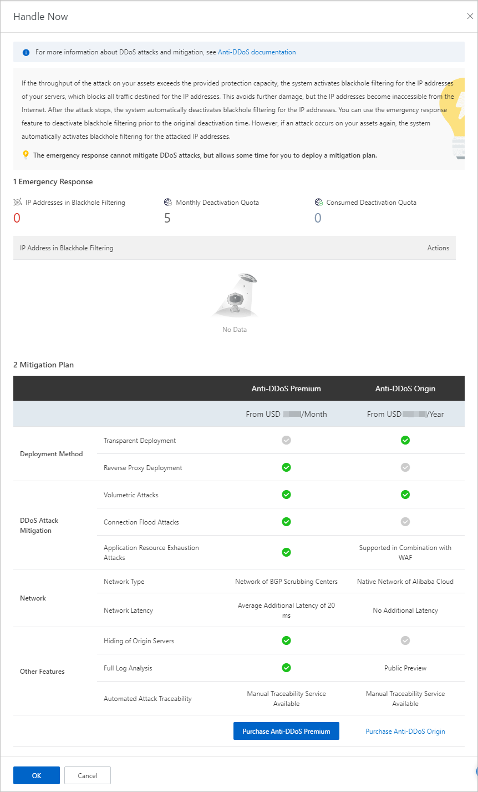Click the 'Reverse Proxy Deployment' row label

click(143, 468)
